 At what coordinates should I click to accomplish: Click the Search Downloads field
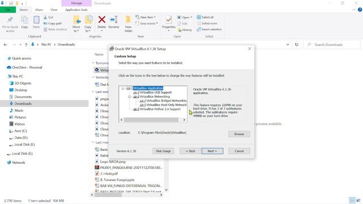pos(332,45)
